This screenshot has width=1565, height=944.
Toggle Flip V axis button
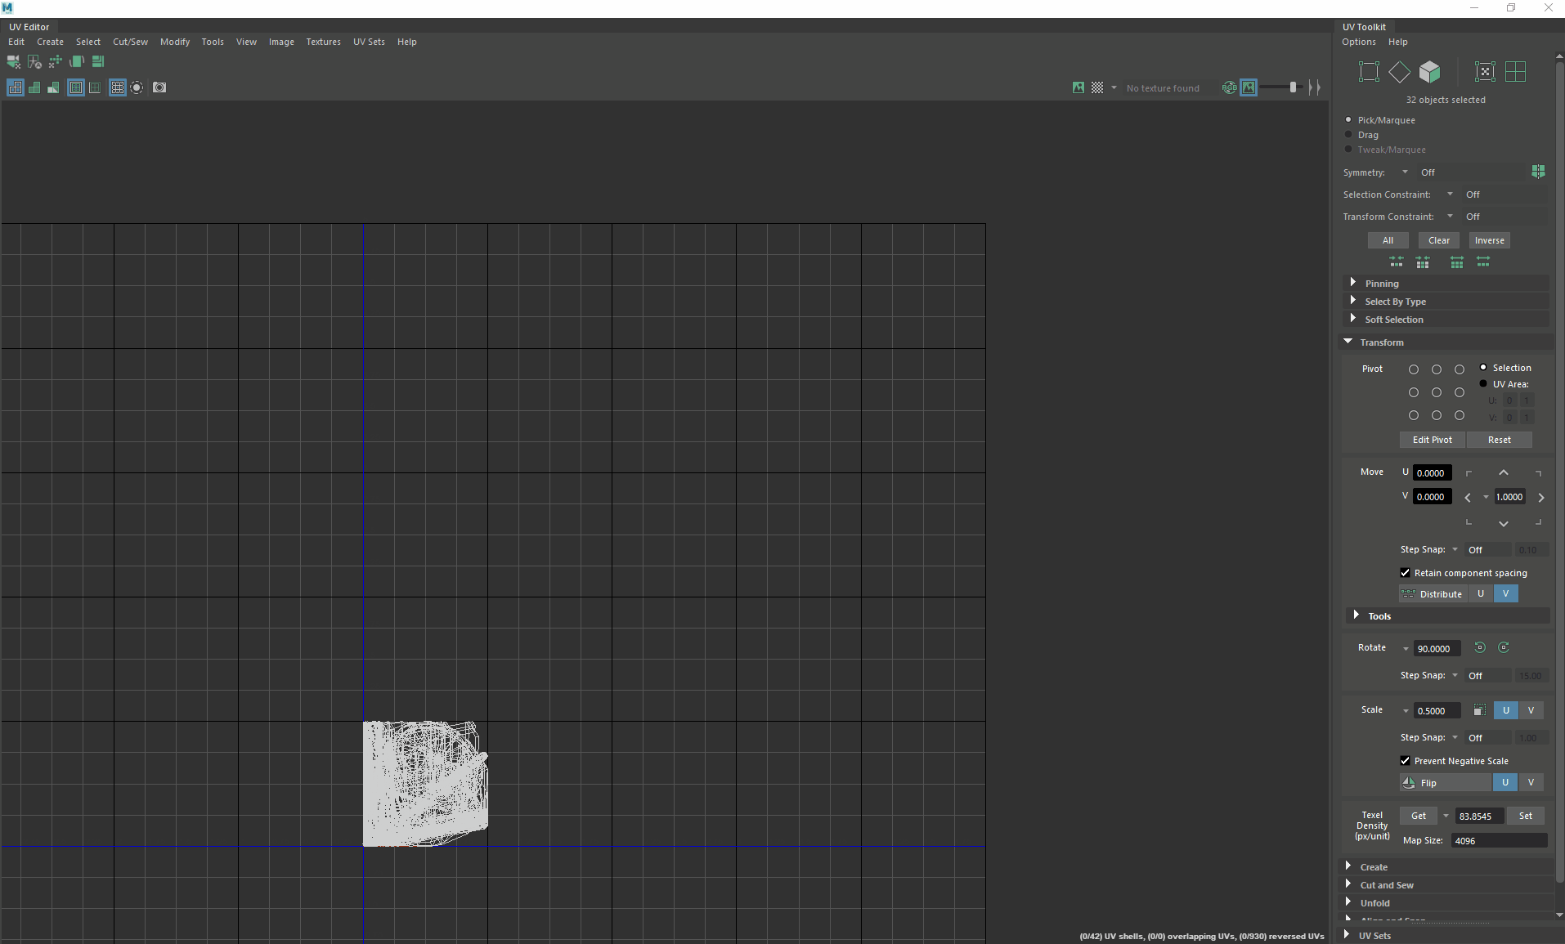coord(1531,783)
